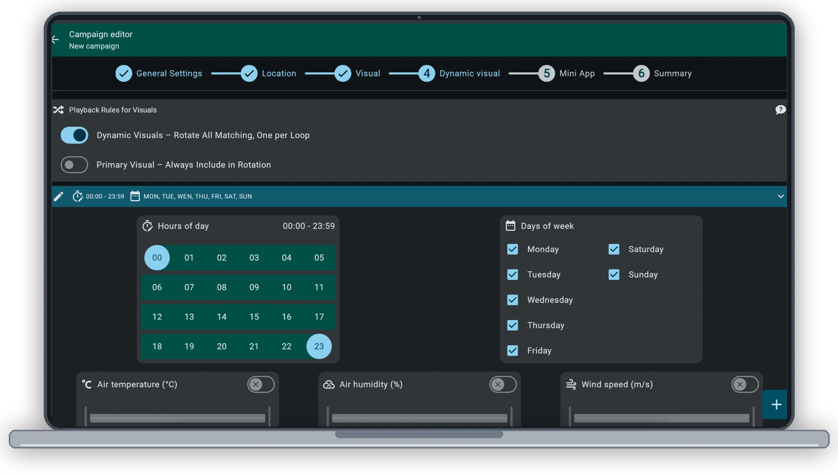Uncheck the Wednesday checkbox
The image size is (838, 475).
tap(513, 300)
